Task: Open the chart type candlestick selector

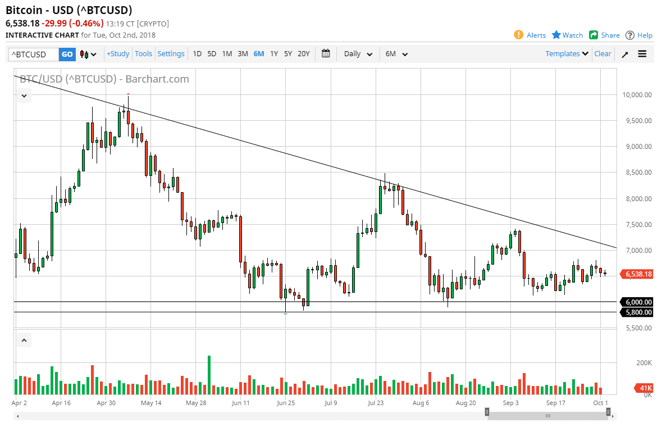Action: (88, 54)
